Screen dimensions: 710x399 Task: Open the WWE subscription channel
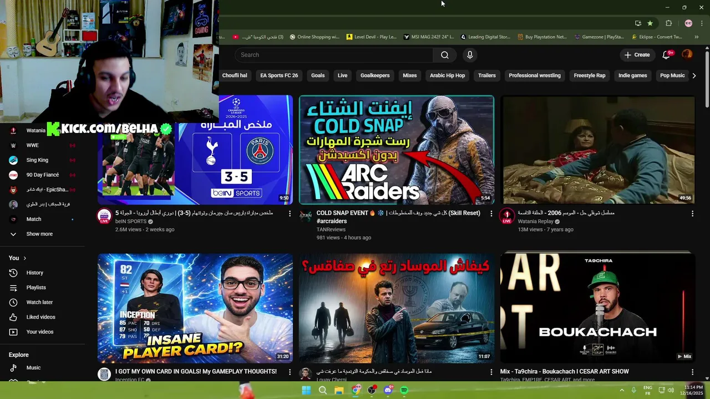click(x=42, y=145)
